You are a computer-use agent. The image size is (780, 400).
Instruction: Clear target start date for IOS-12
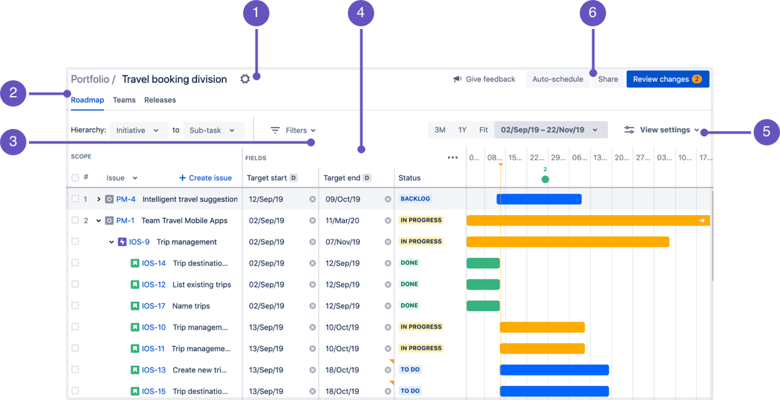[x=312, y=285]
